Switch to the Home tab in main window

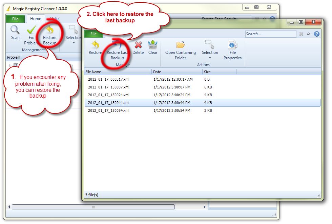click(x=36, y=19)
